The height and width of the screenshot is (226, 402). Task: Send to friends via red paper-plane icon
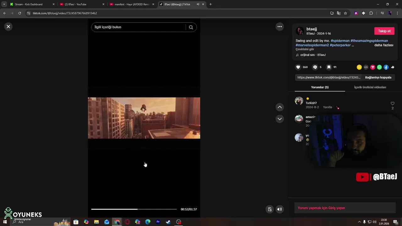pyautogui.click(x=373, y=67)
